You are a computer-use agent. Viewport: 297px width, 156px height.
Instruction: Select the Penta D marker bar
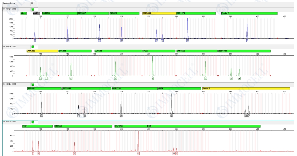click(249, 13)
